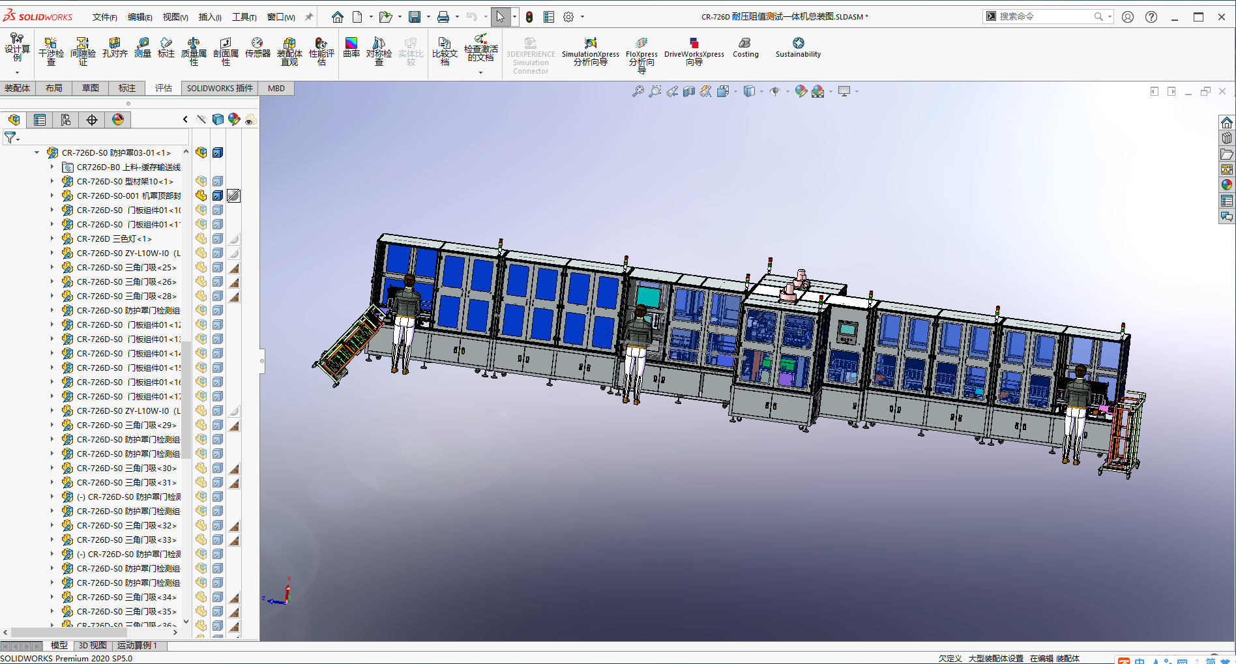
Task: Toggle the Curvature (曲率) display
Action: pyautogui.click(x=351, y=48)
